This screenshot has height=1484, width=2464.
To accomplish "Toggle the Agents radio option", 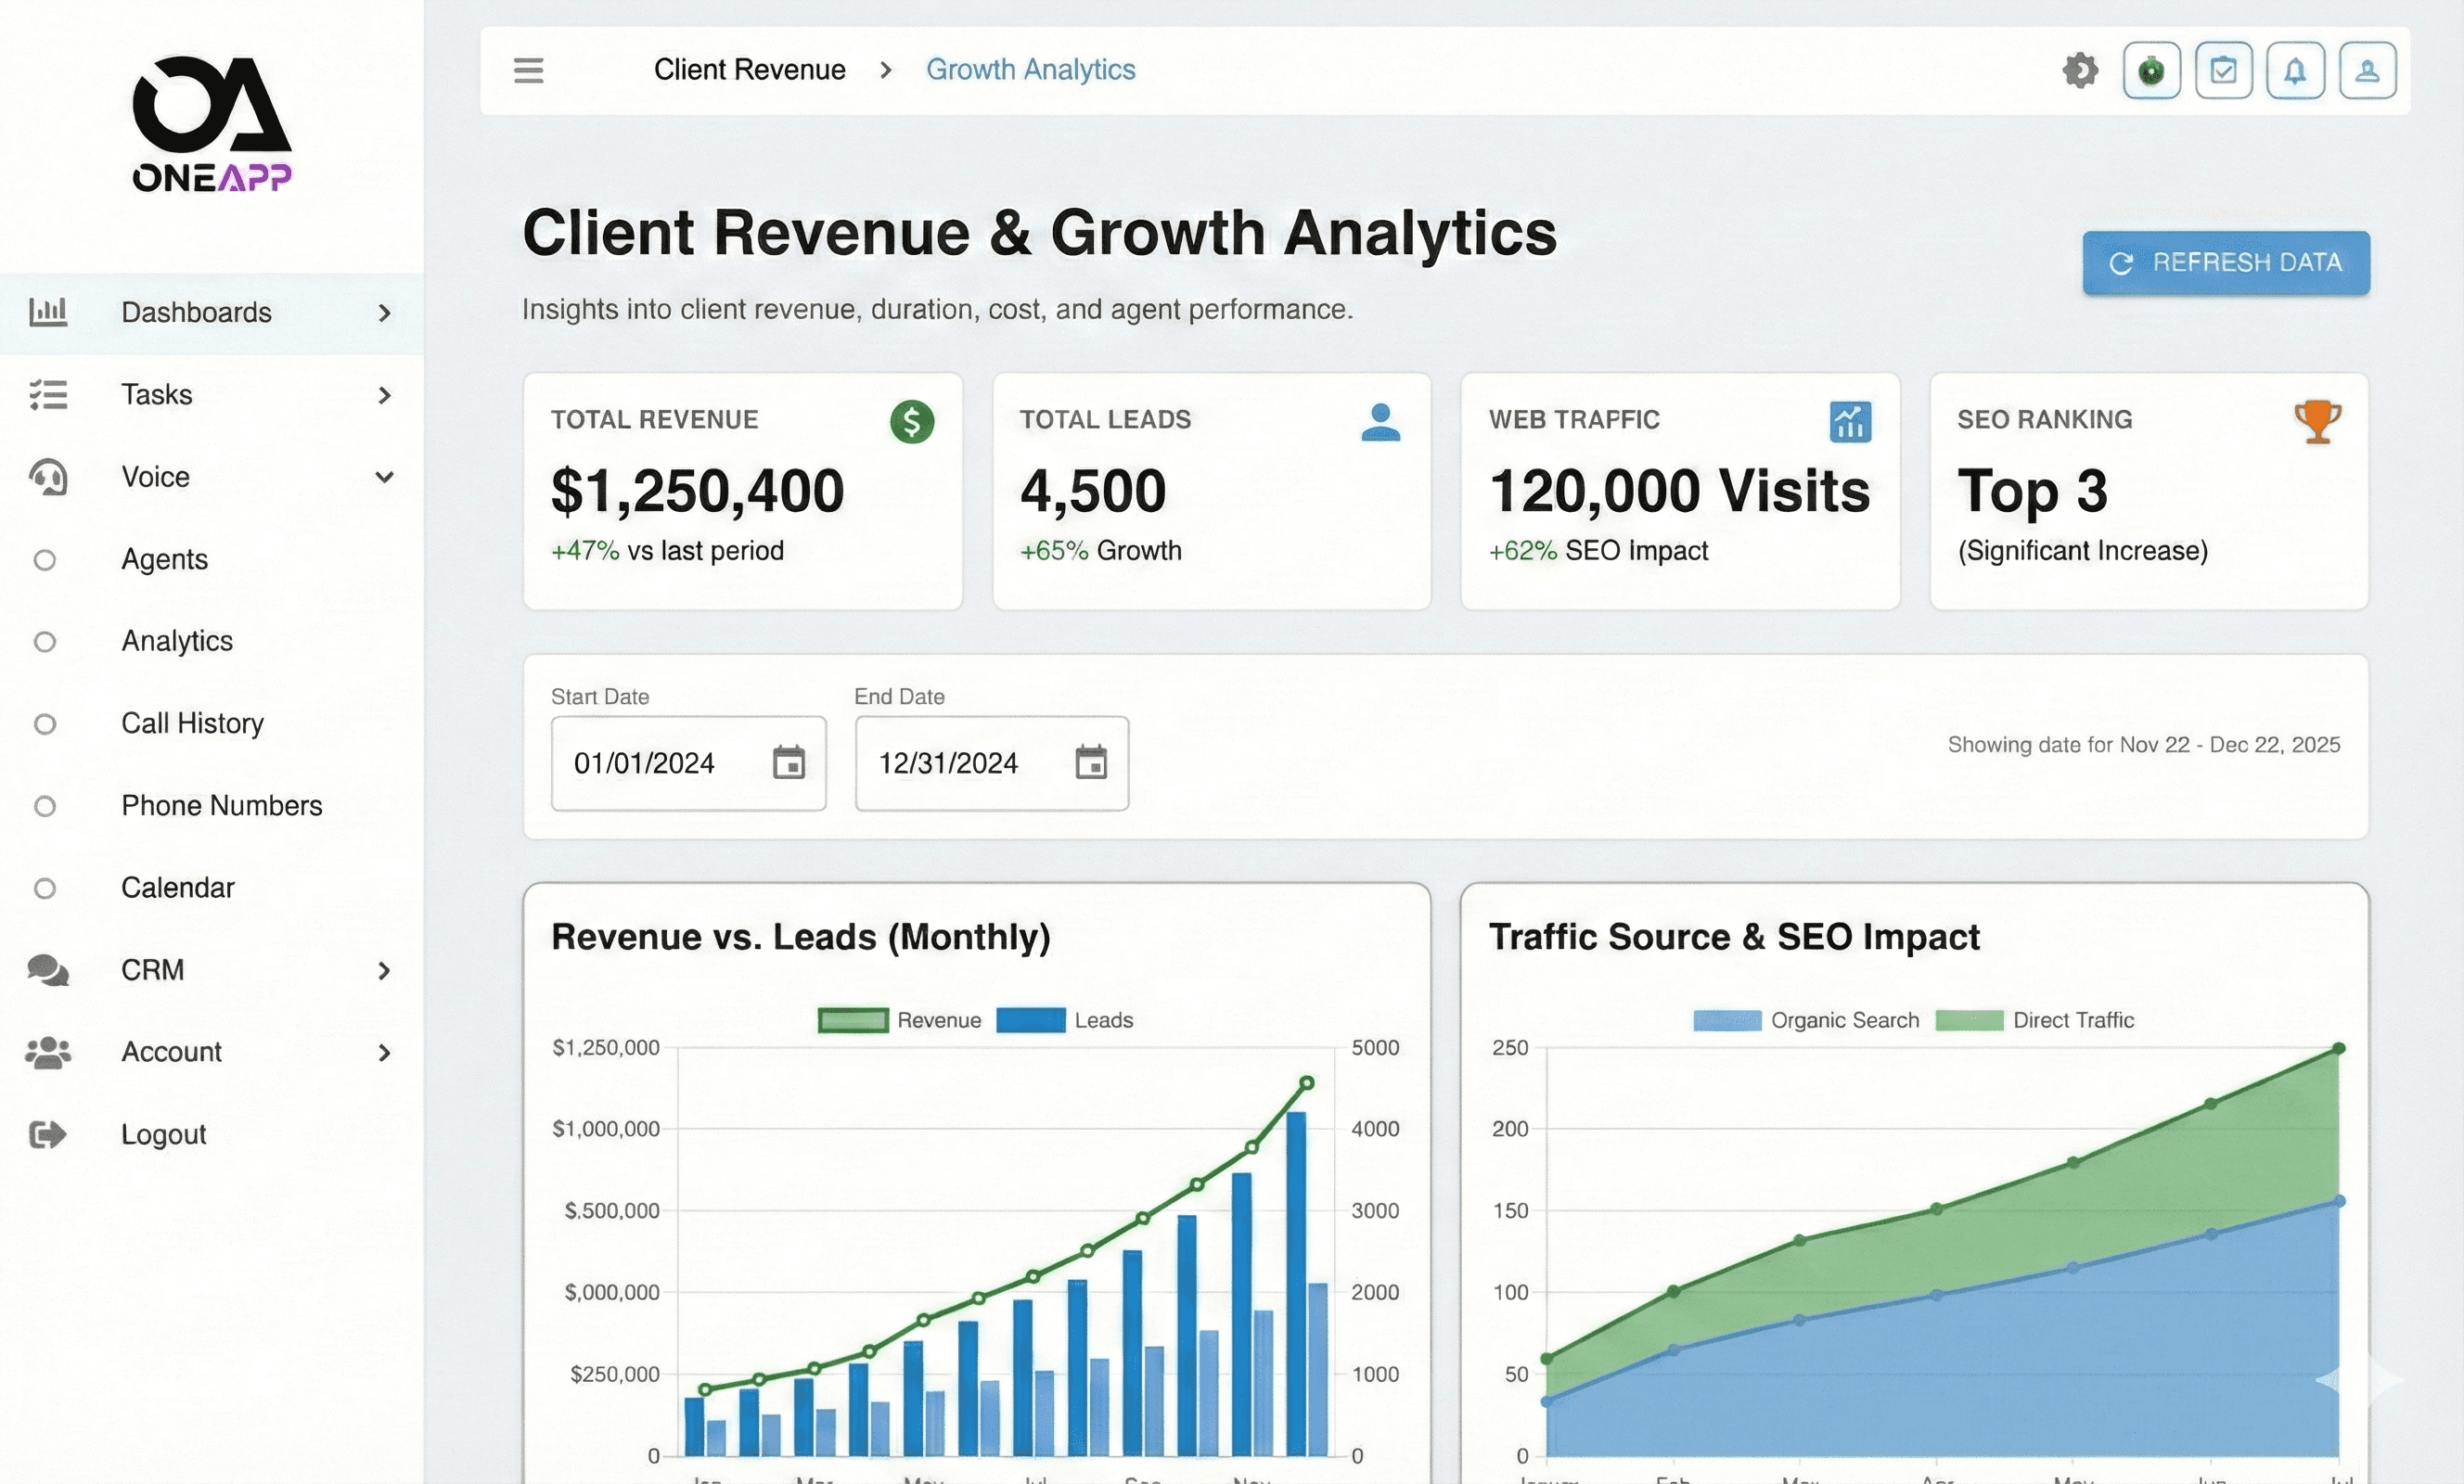I will pyautogui.click(x=44, y=560).
